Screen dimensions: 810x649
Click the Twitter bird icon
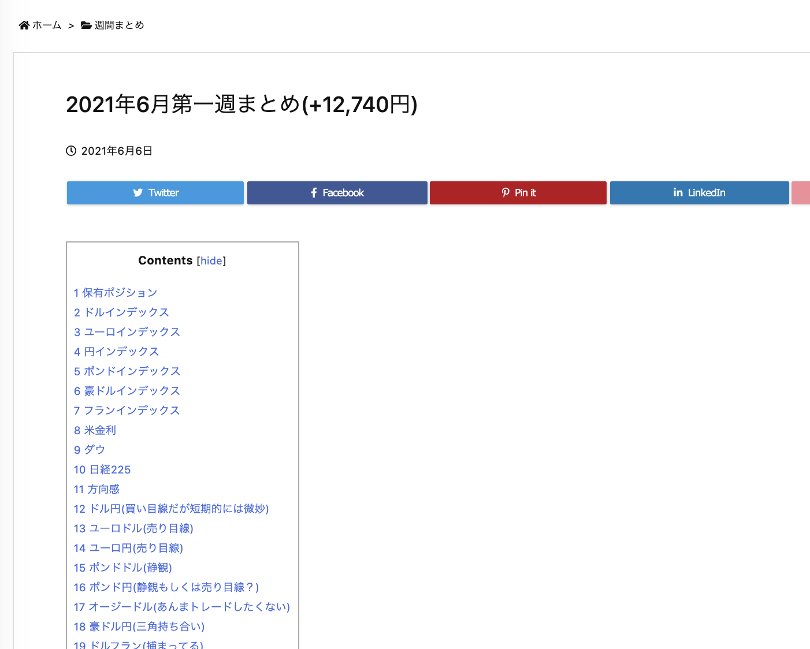pyautogui.click(x=138, y=193)
